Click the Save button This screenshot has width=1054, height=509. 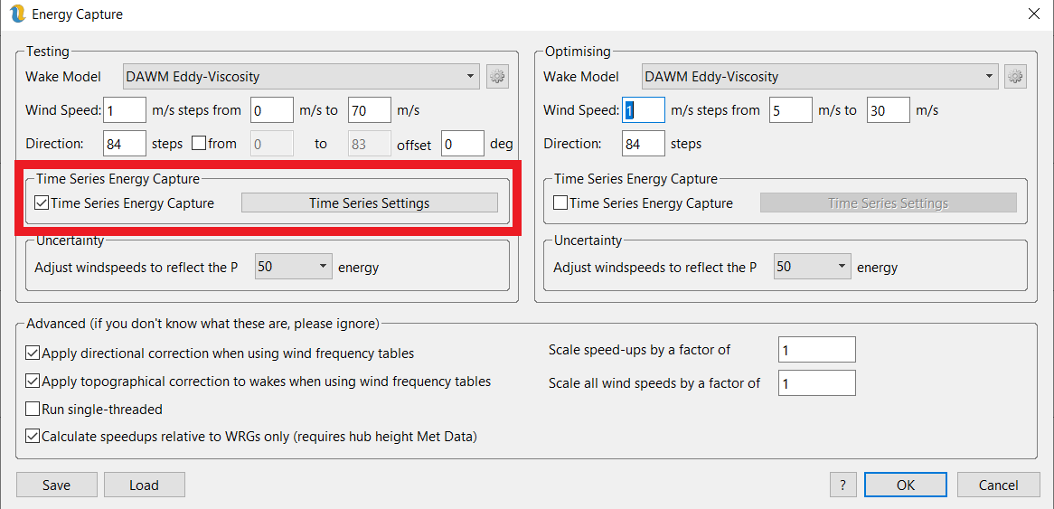[56, 485]
